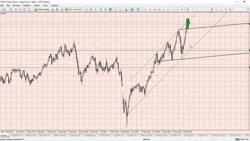Open the Вставка menu
The height and width of the screenshot is (141, 250).
click(16, 5)
